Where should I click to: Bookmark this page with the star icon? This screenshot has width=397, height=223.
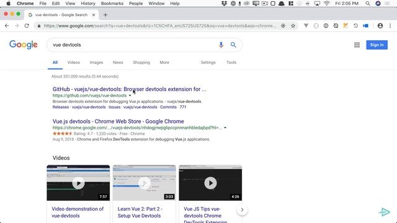click(293, 26)
